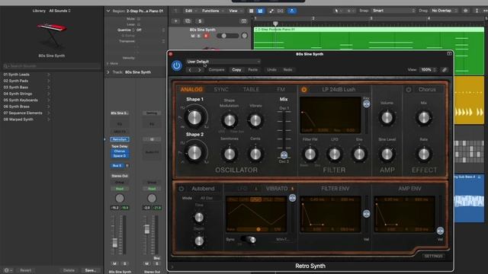
Task: Collapse the Region inspector section
Action: click(108, 11)
